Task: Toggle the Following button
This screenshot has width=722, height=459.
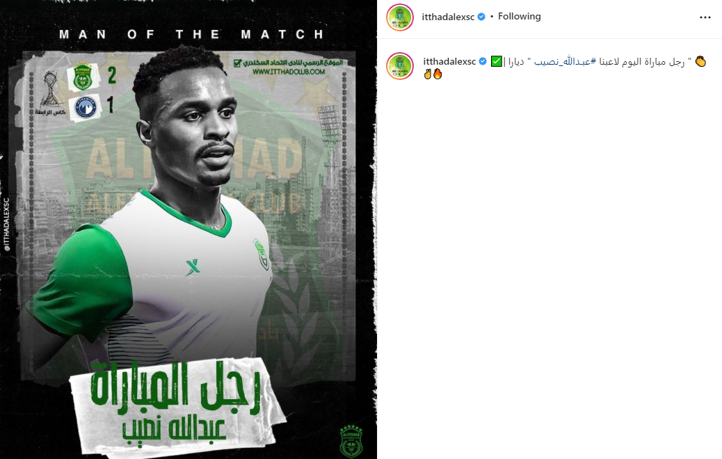Action: point(520,17)
